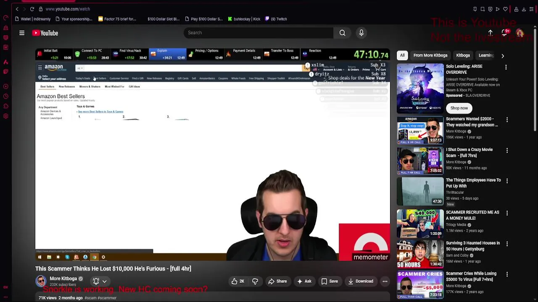Click the Share button
The width and height of the screenshot is (538, 302).
tap(277, 281)
